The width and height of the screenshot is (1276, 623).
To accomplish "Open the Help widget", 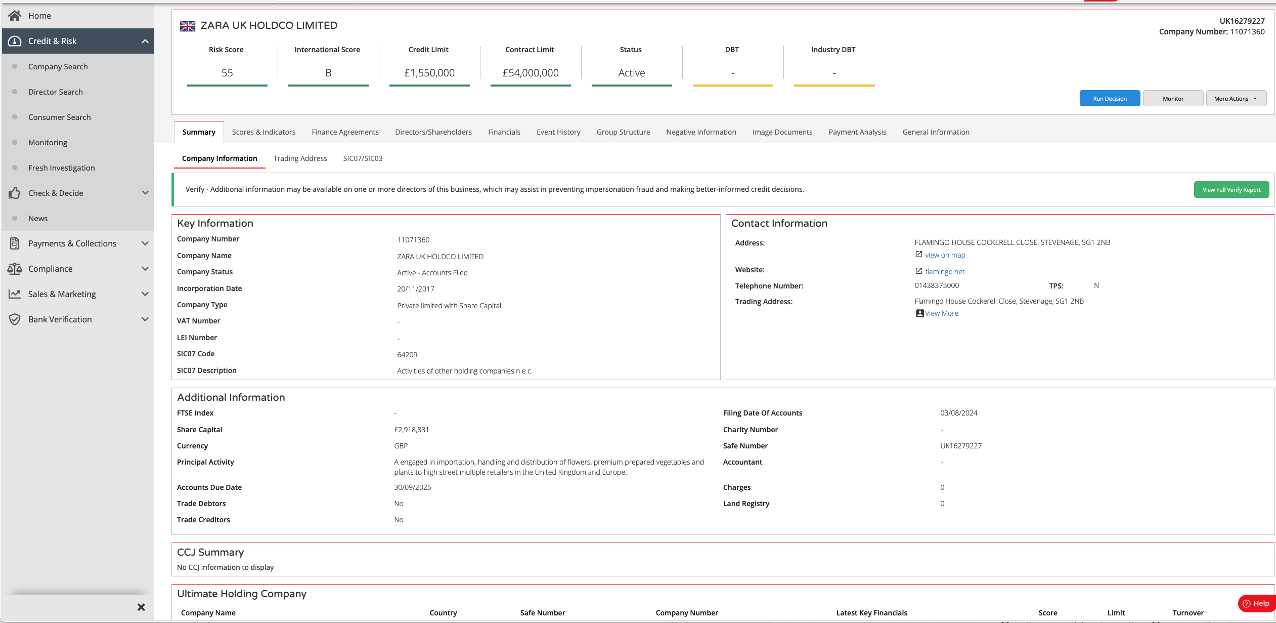I will (x=1257, y=603).
